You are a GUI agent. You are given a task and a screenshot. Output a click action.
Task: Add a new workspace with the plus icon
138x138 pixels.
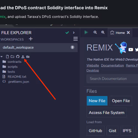click(x=31, y=39)
